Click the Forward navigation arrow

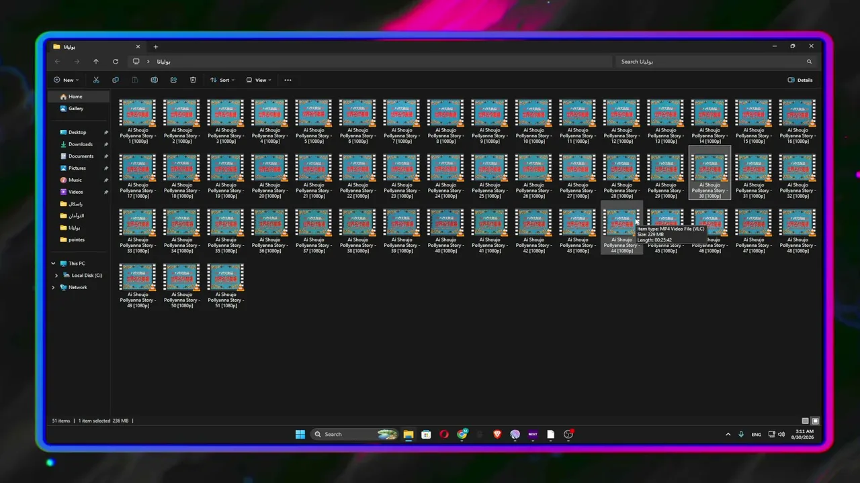tap(77, 62)
